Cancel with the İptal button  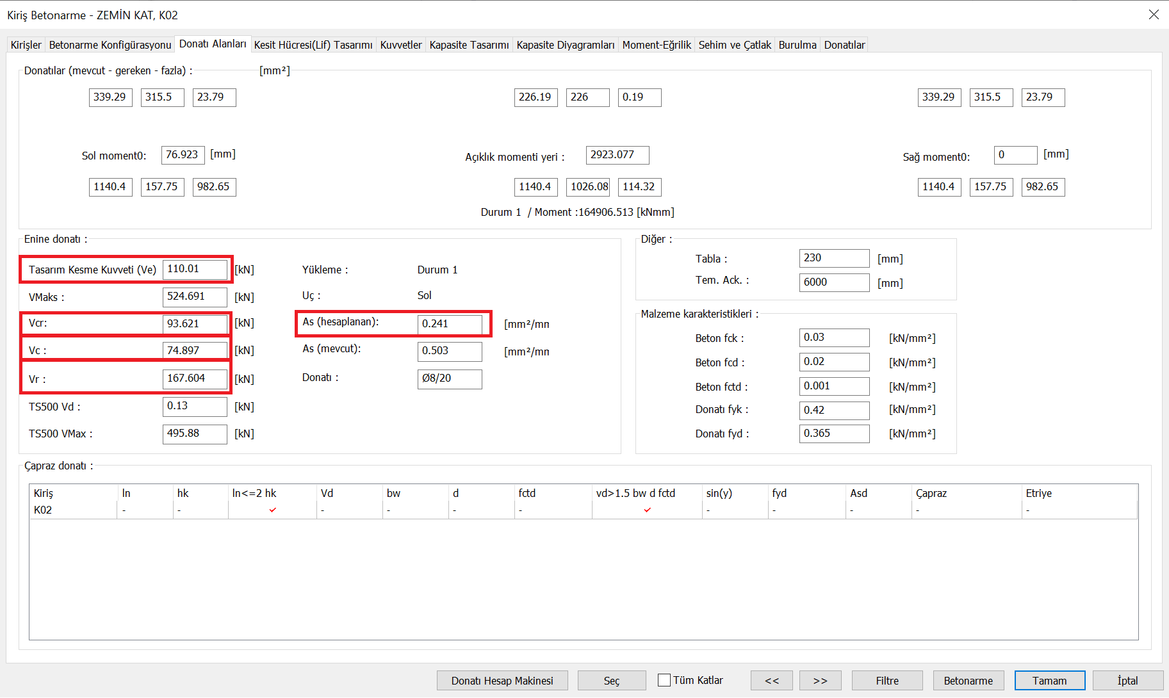click(x=1127, y=681)
